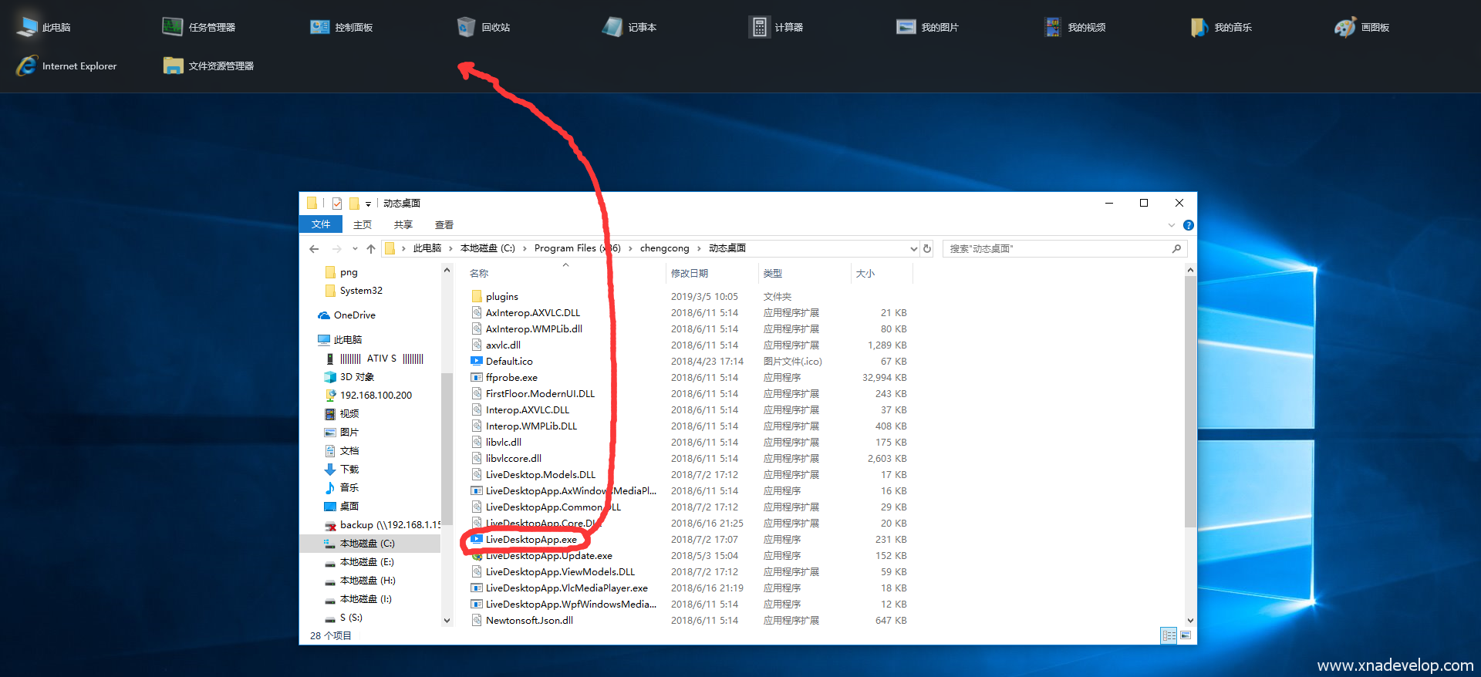Click chengcong in the breadcrumb path
Screen dimensions: 1481x677
[664, 248]
